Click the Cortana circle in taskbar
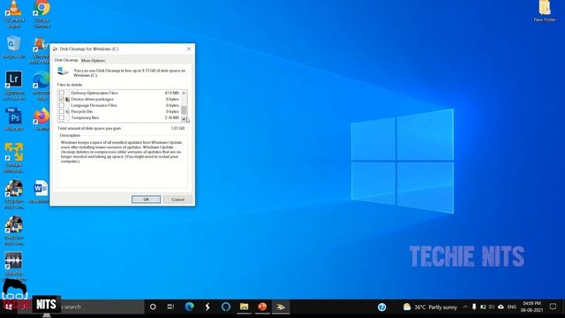 coord(153,307)
